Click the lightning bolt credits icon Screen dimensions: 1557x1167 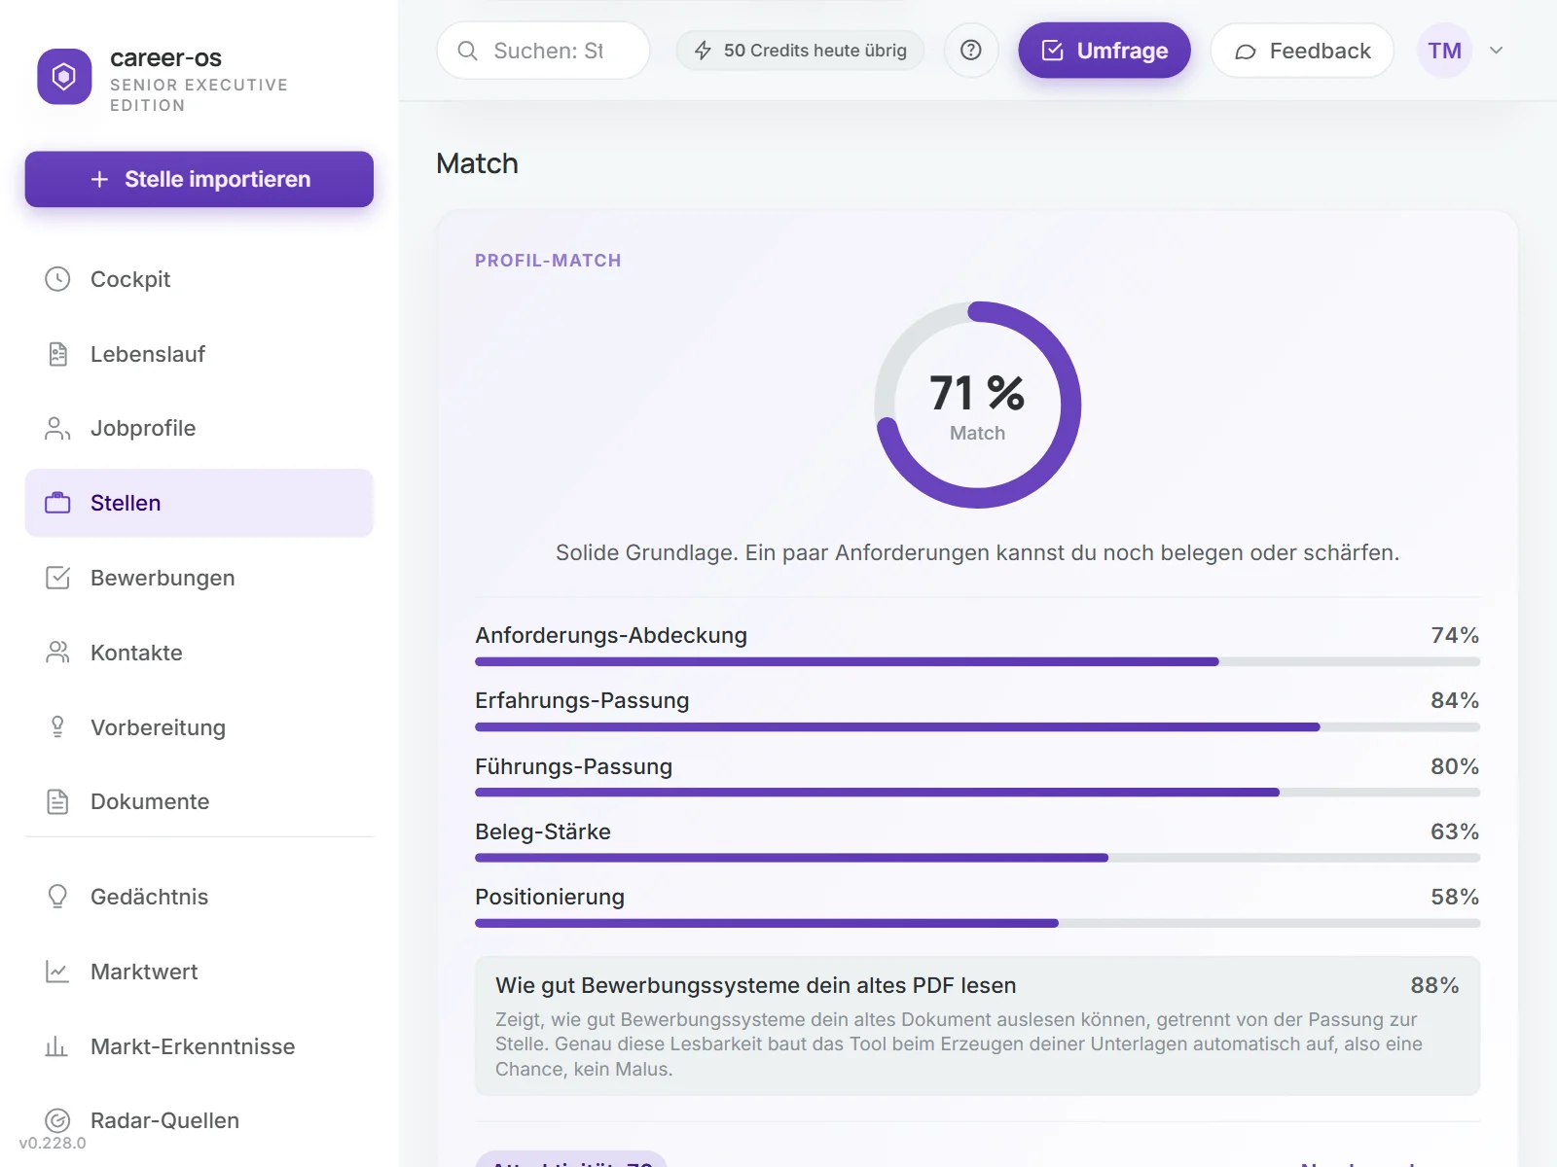[703, 51]
